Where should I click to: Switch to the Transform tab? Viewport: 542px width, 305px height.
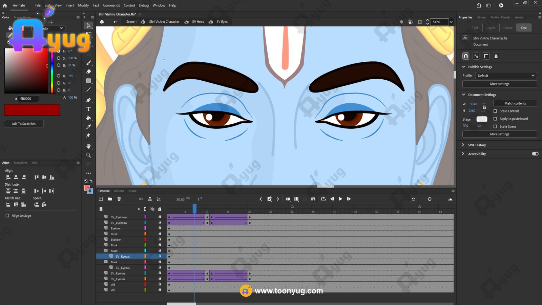(x=20, y=163)
